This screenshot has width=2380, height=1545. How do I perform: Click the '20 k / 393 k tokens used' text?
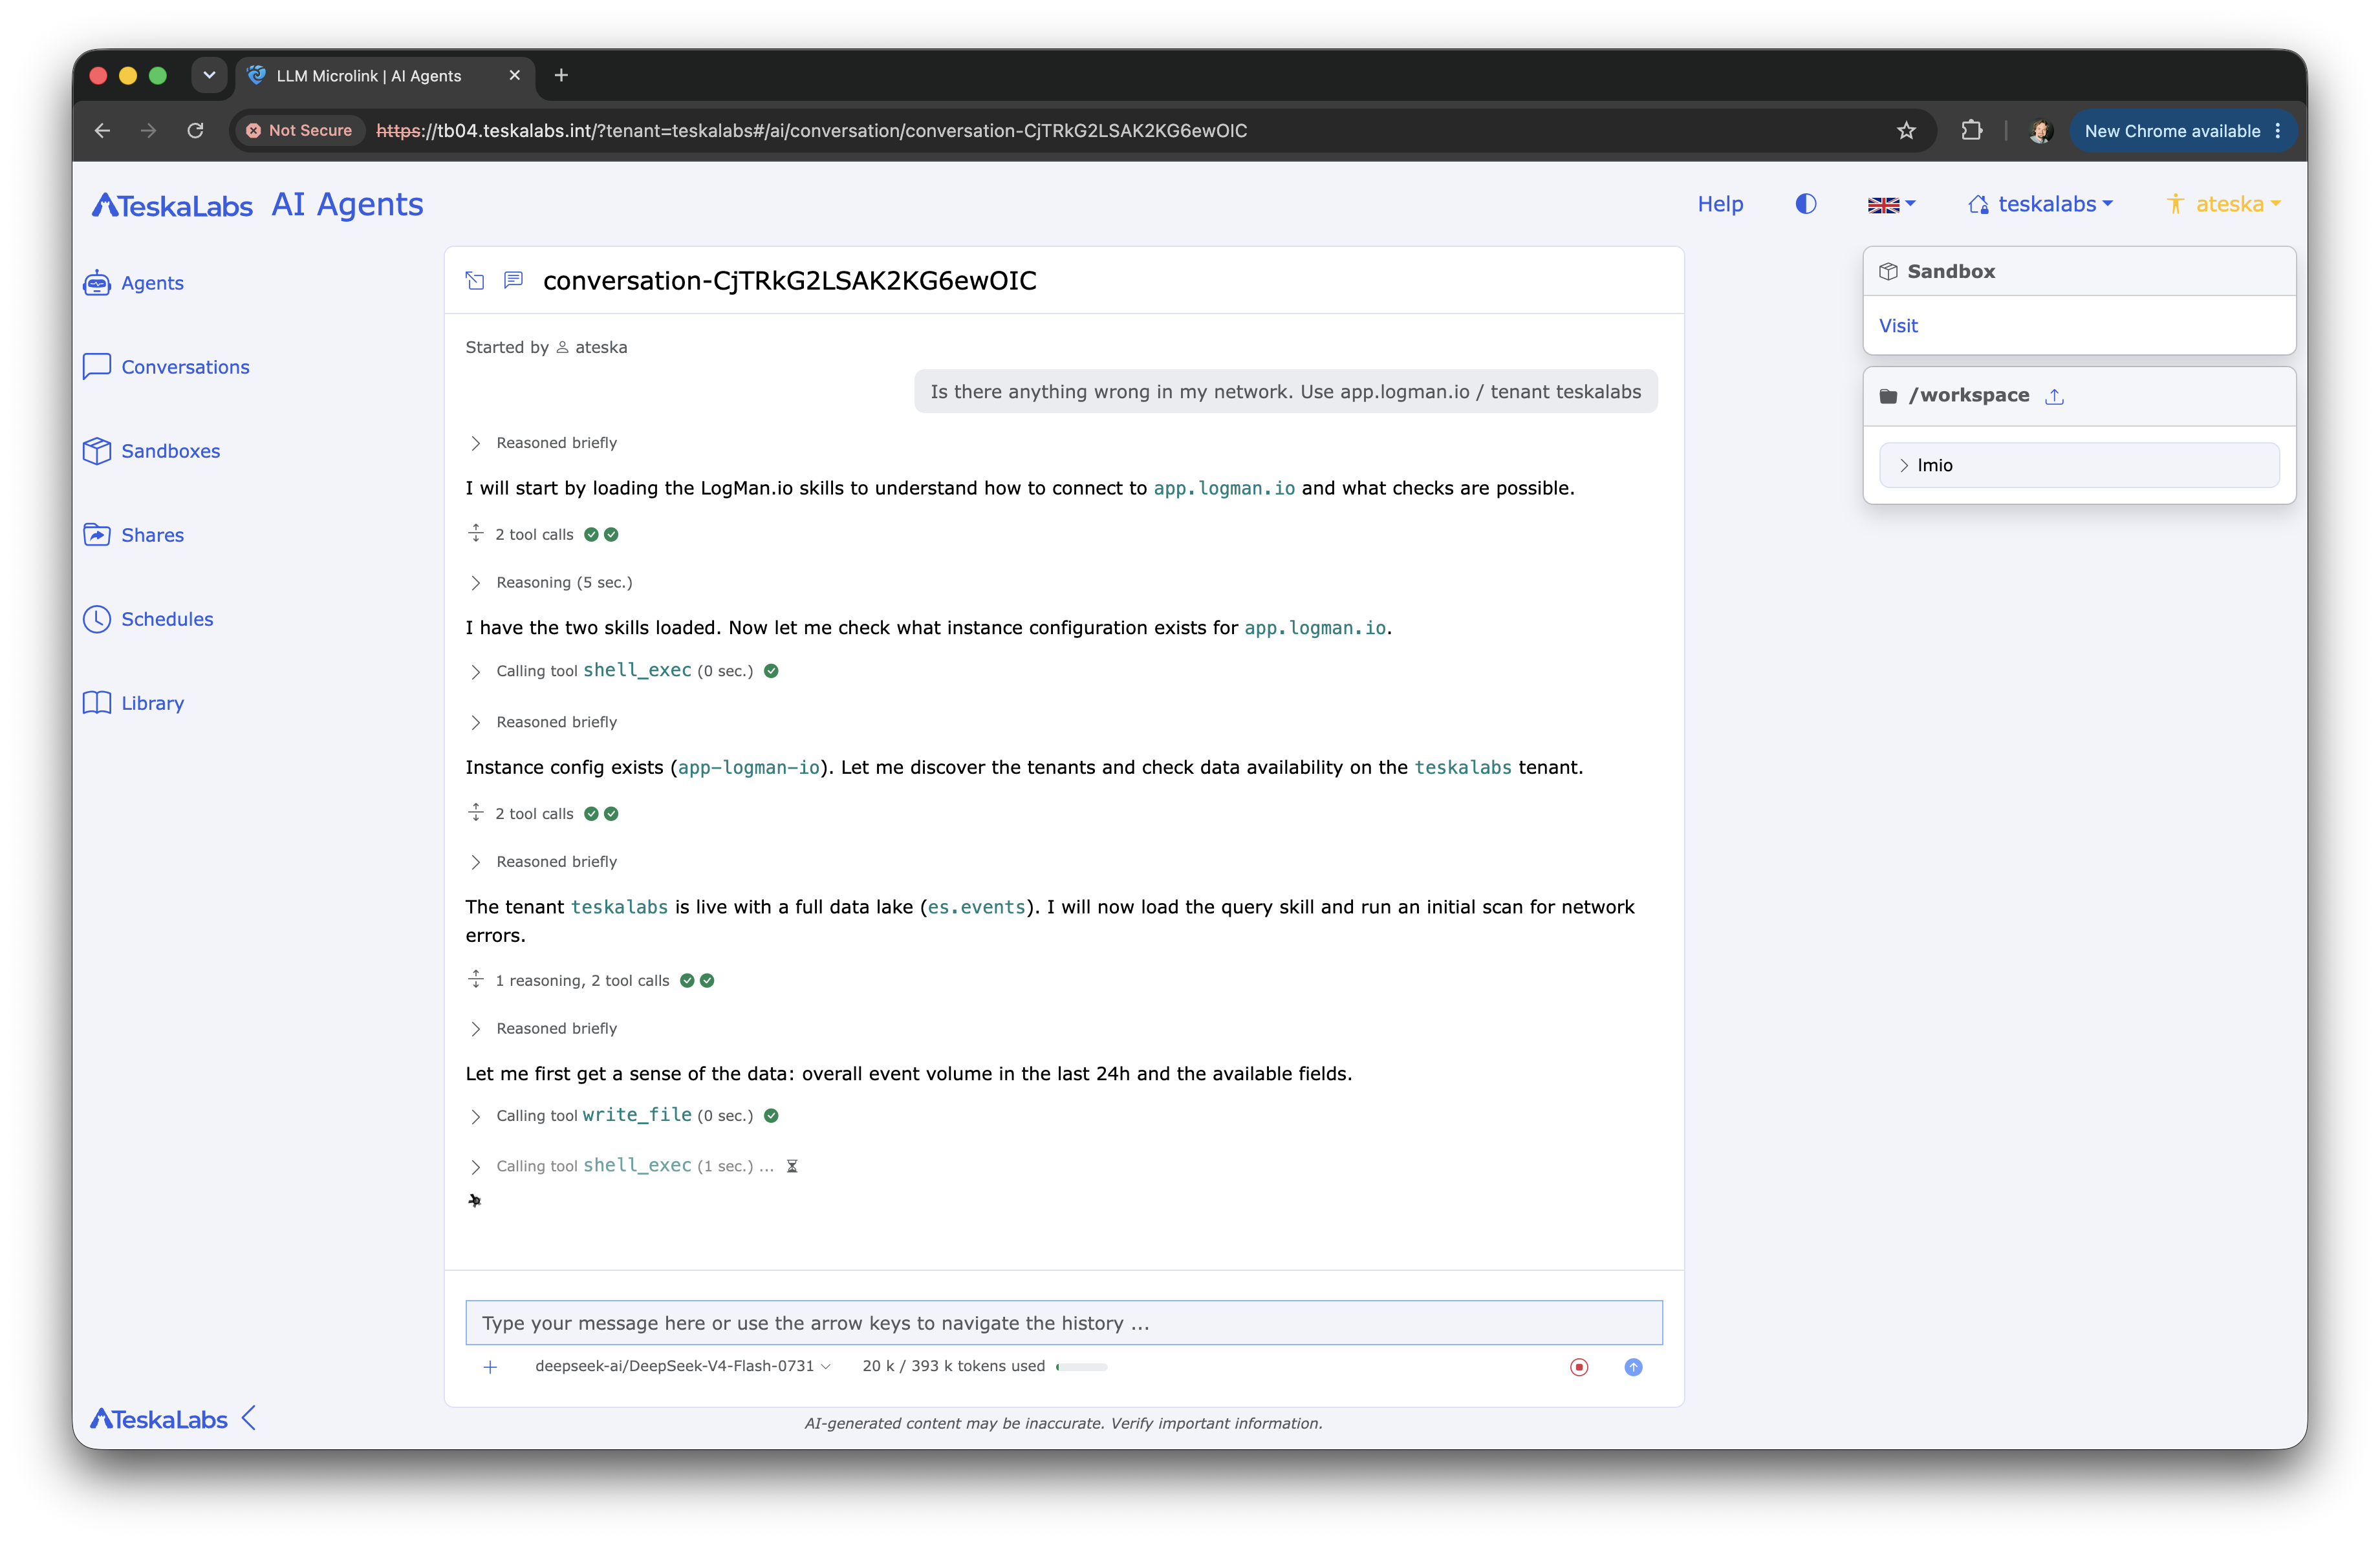point(953,1366)
